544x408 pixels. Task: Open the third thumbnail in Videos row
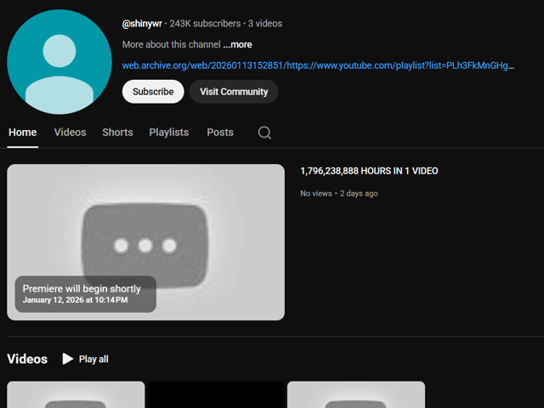pos(355,395)
